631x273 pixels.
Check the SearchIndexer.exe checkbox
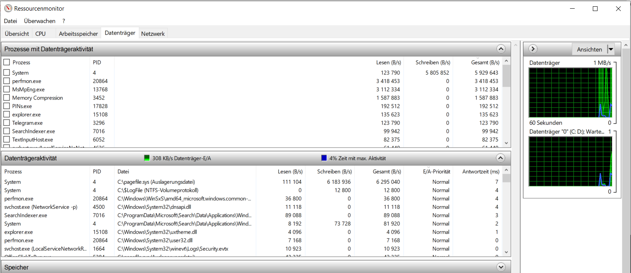pyautogui.click(x=7, y=131)
